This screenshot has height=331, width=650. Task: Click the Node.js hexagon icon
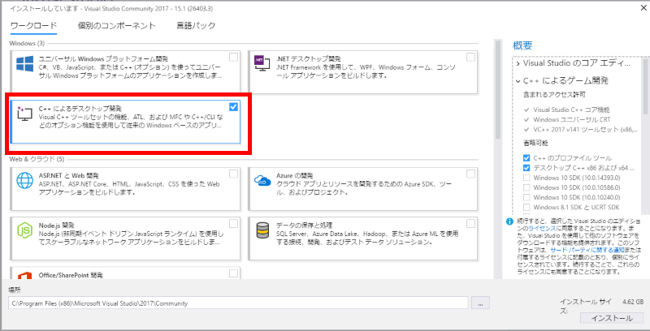pos(24,230)
